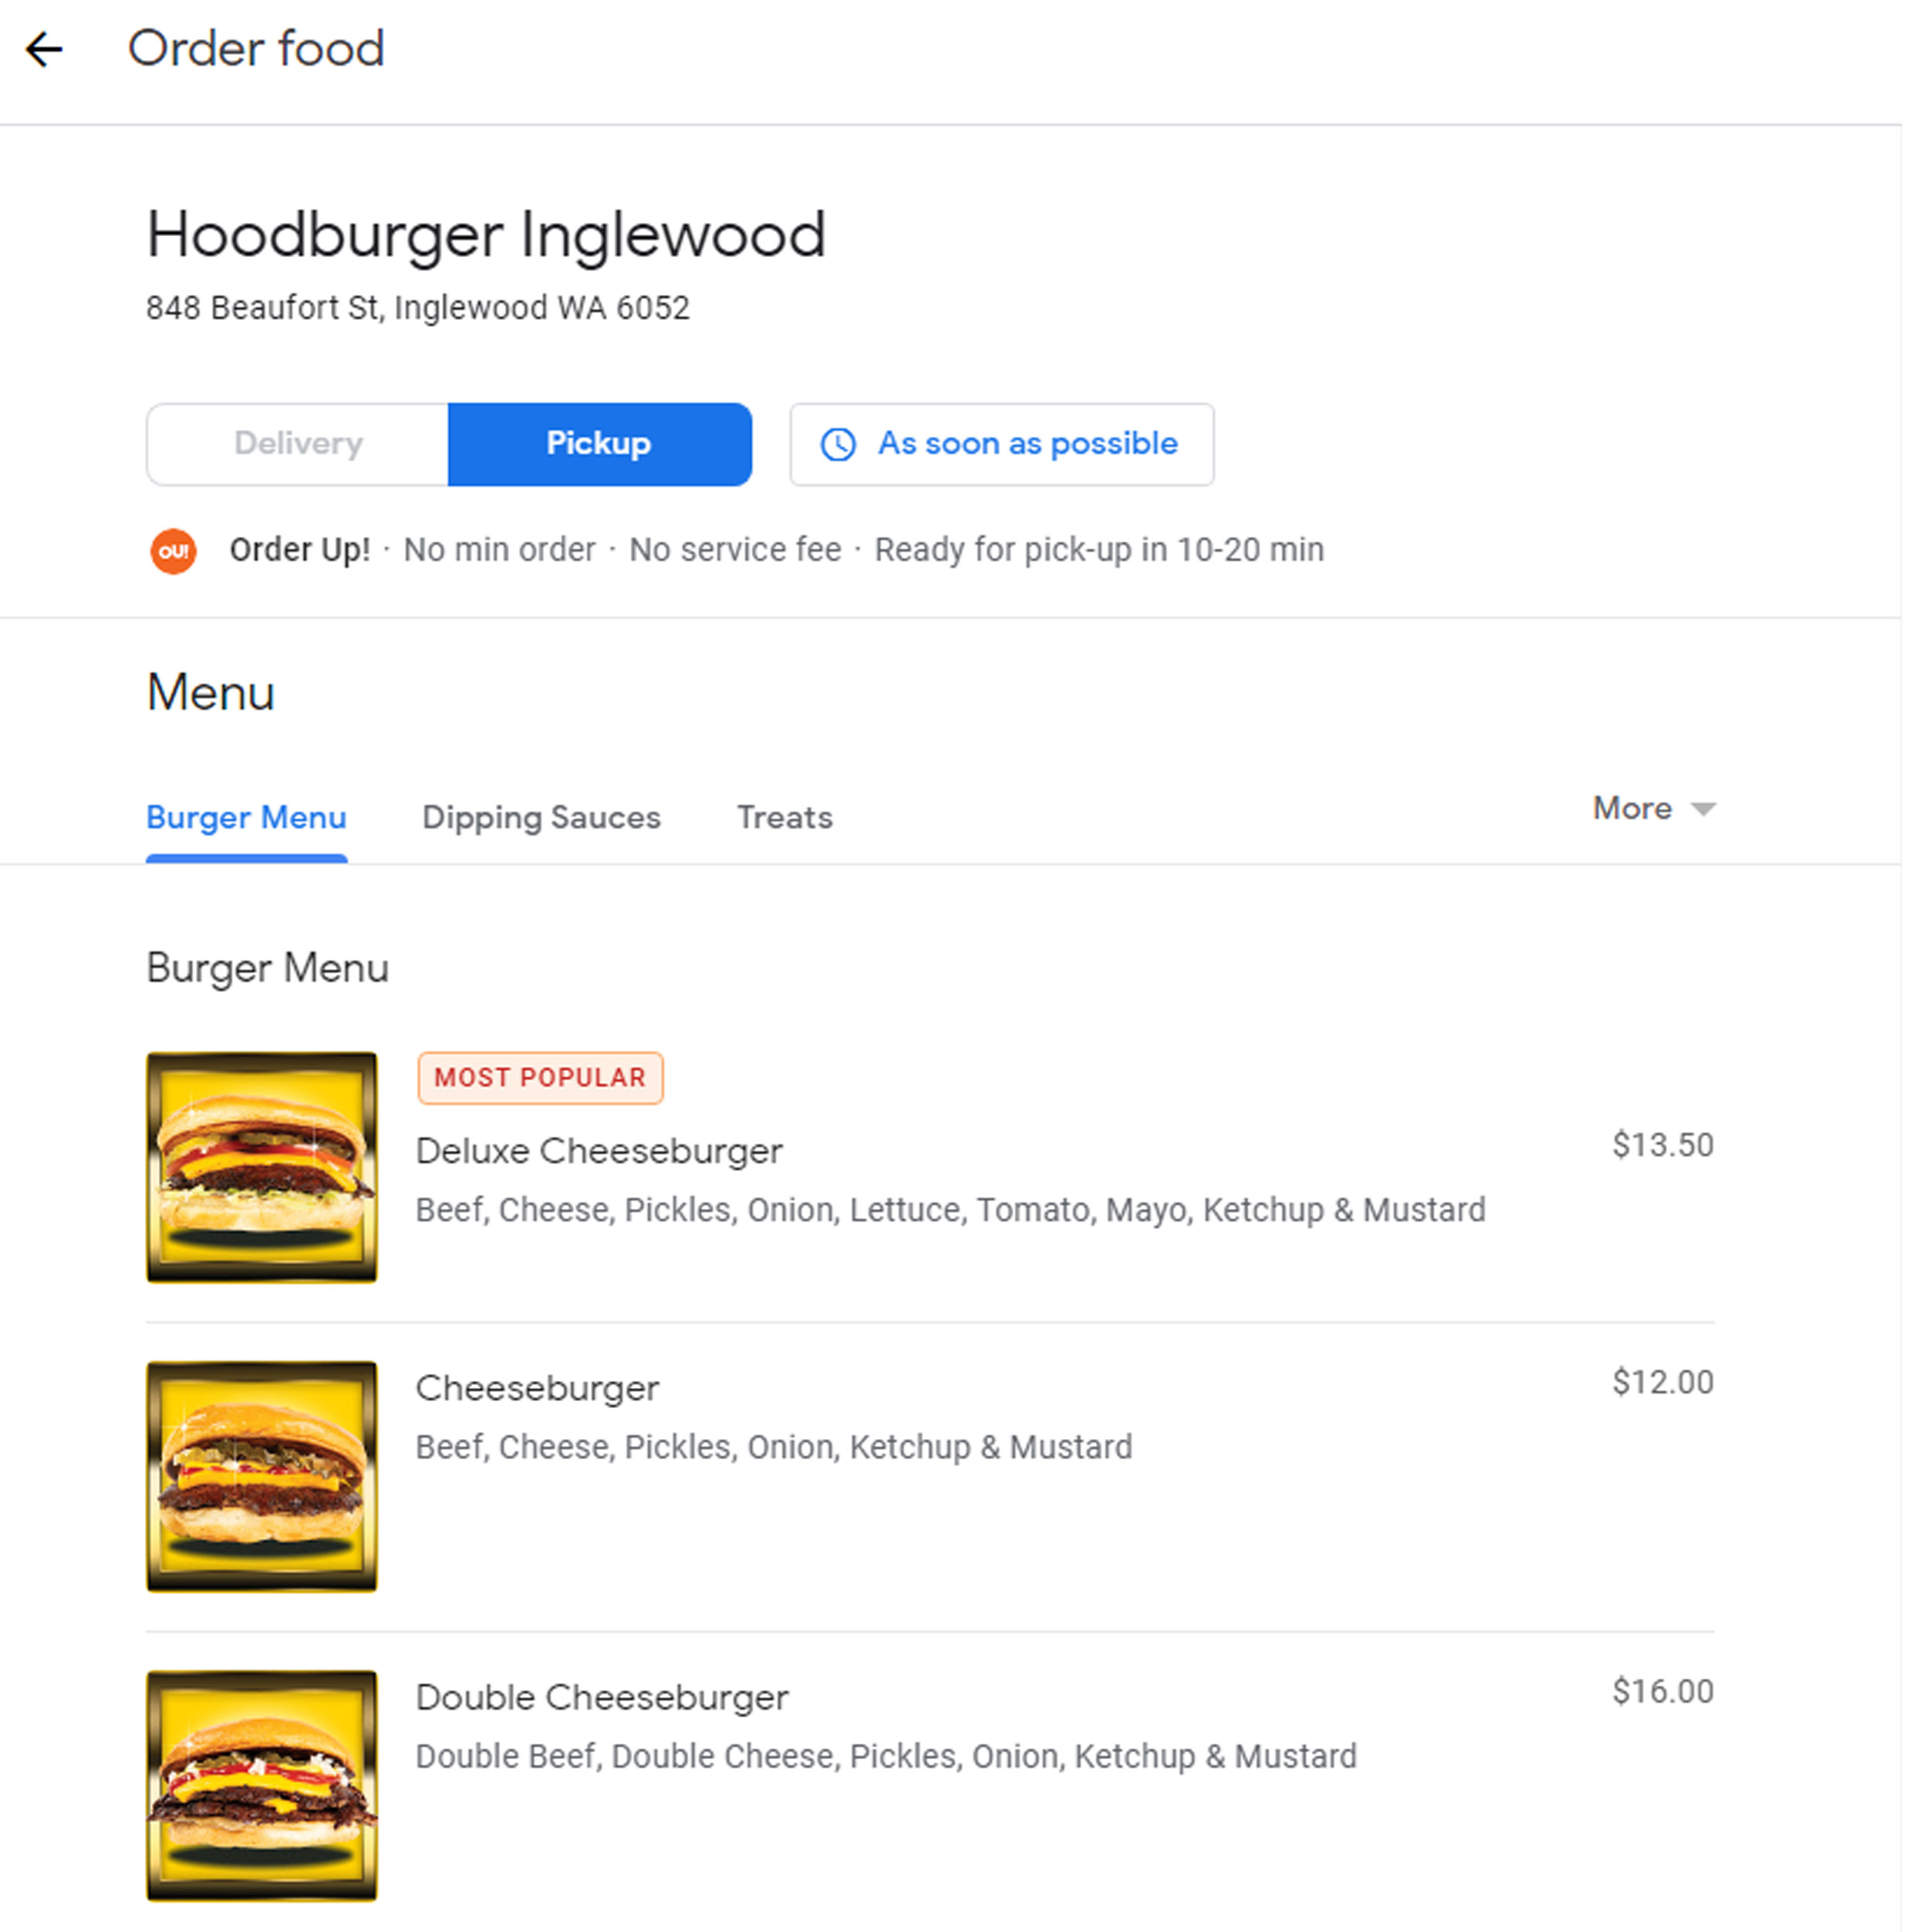Open the Burger Menu tab
Viewport: 1906px width, 1932px height.
click(x=246, y=818)
